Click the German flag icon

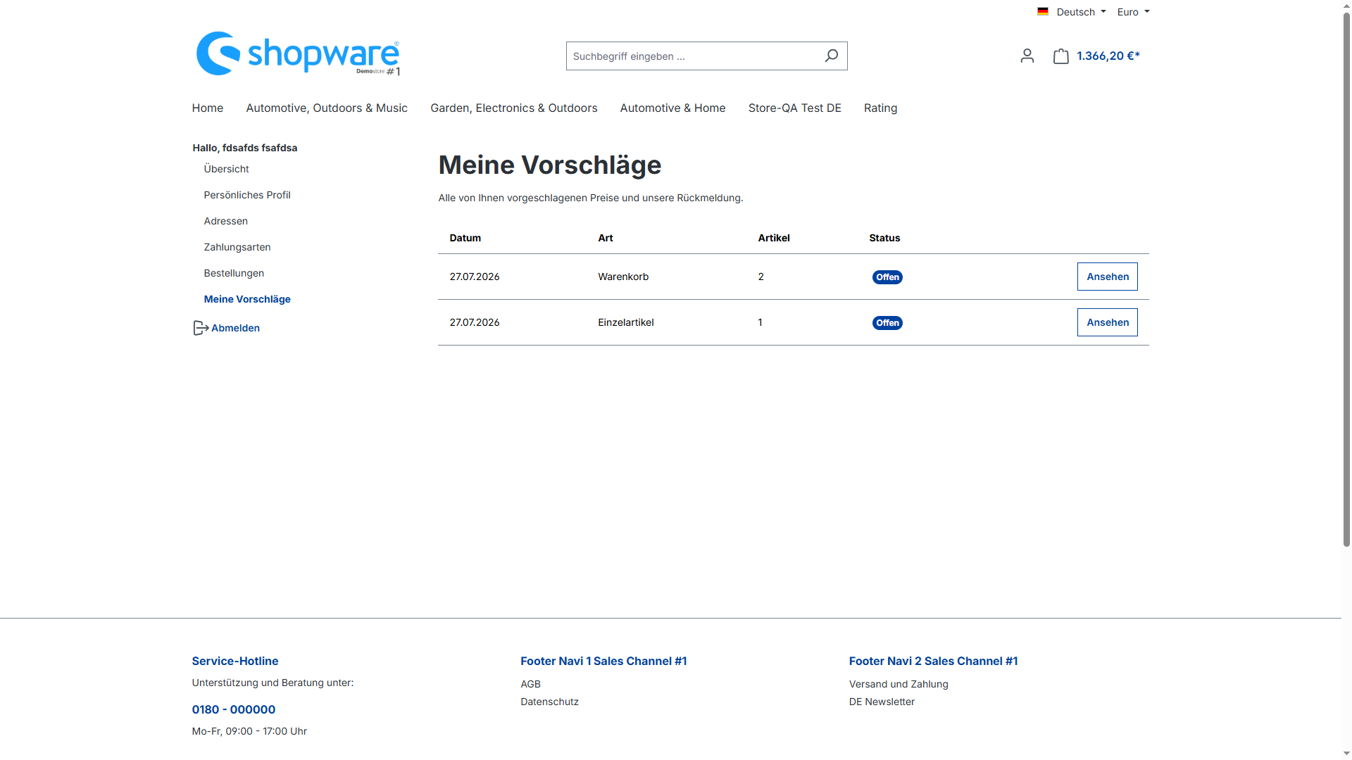tap(1042, 11)
